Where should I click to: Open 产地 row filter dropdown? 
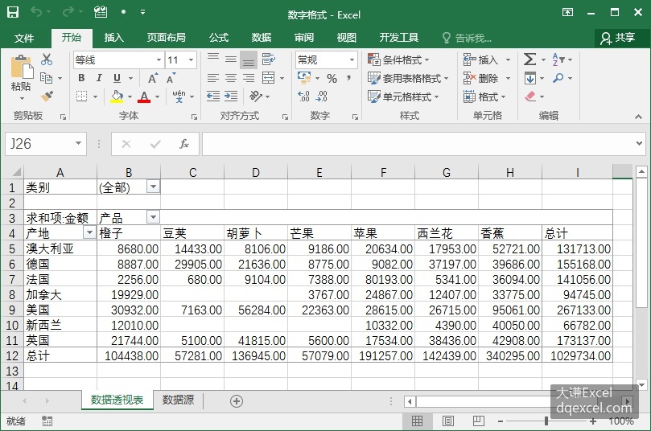(89, 232)
